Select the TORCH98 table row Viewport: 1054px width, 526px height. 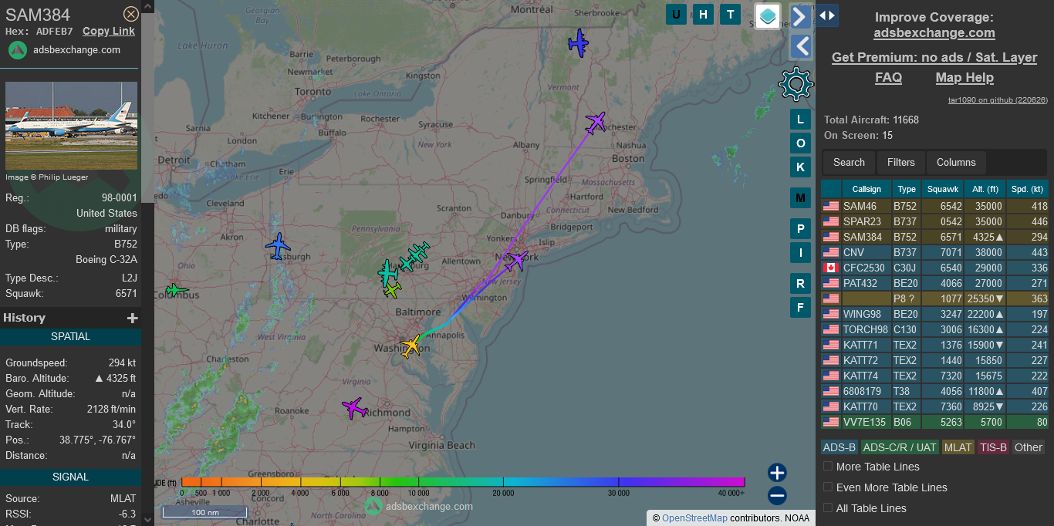click(934, 329)
